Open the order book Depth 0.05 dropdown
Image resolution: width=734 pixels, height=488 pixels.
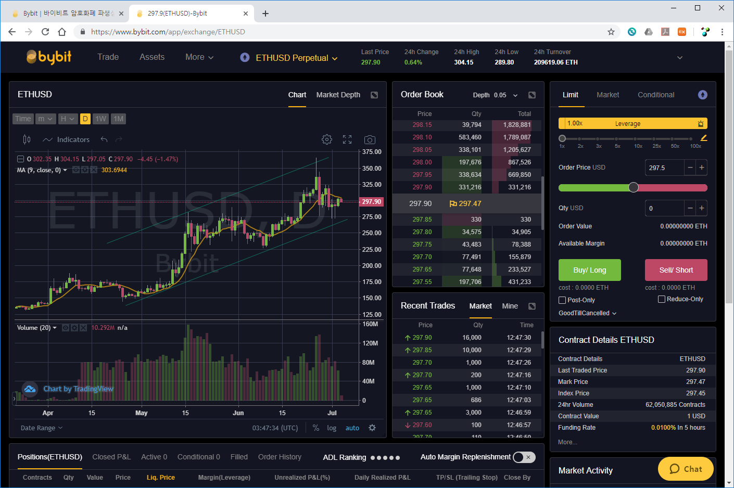[495, 95]
